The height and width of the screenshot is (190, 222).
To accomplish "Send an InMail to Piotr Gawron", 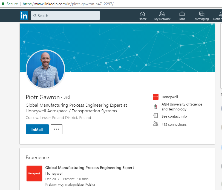I will tap(37, 129).
